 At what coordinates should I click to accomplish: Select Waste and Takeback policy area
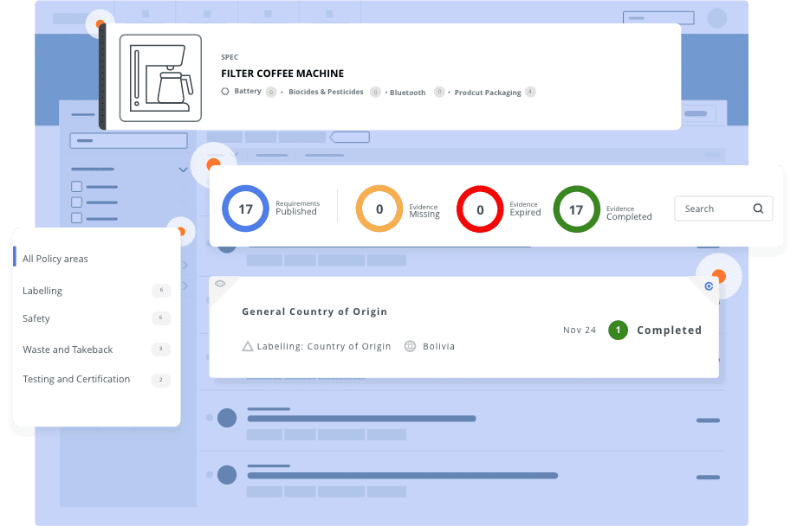[x=68, y=350]
